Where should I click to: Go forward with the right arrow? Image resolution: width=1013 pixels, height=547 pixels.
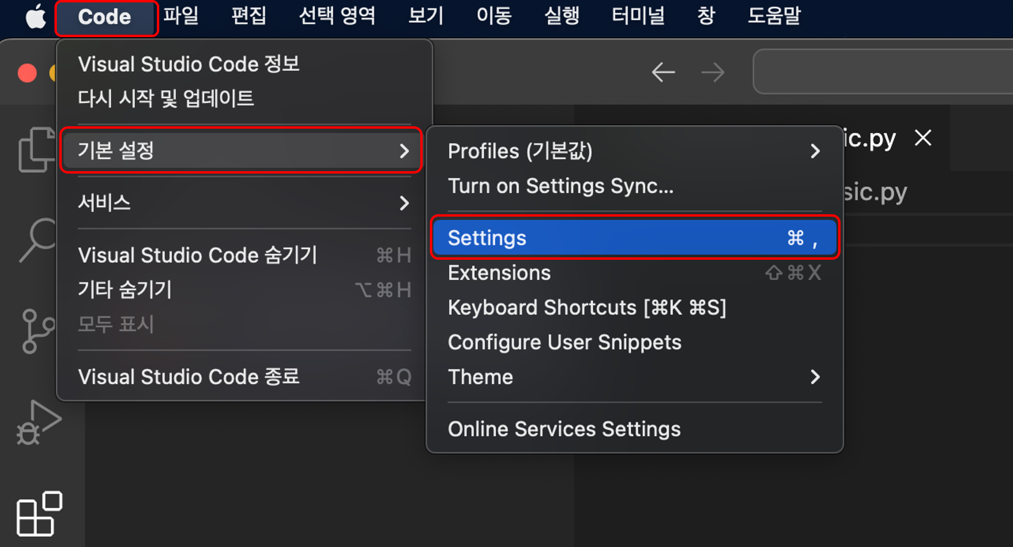(712, 72)
